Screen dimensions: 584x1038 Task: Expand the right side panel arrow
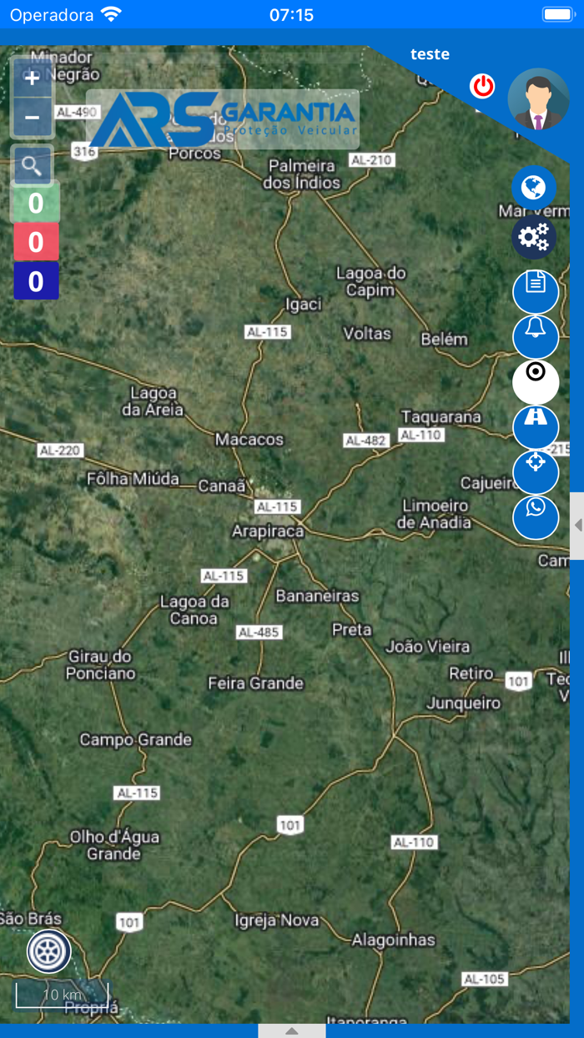point(577,525)
